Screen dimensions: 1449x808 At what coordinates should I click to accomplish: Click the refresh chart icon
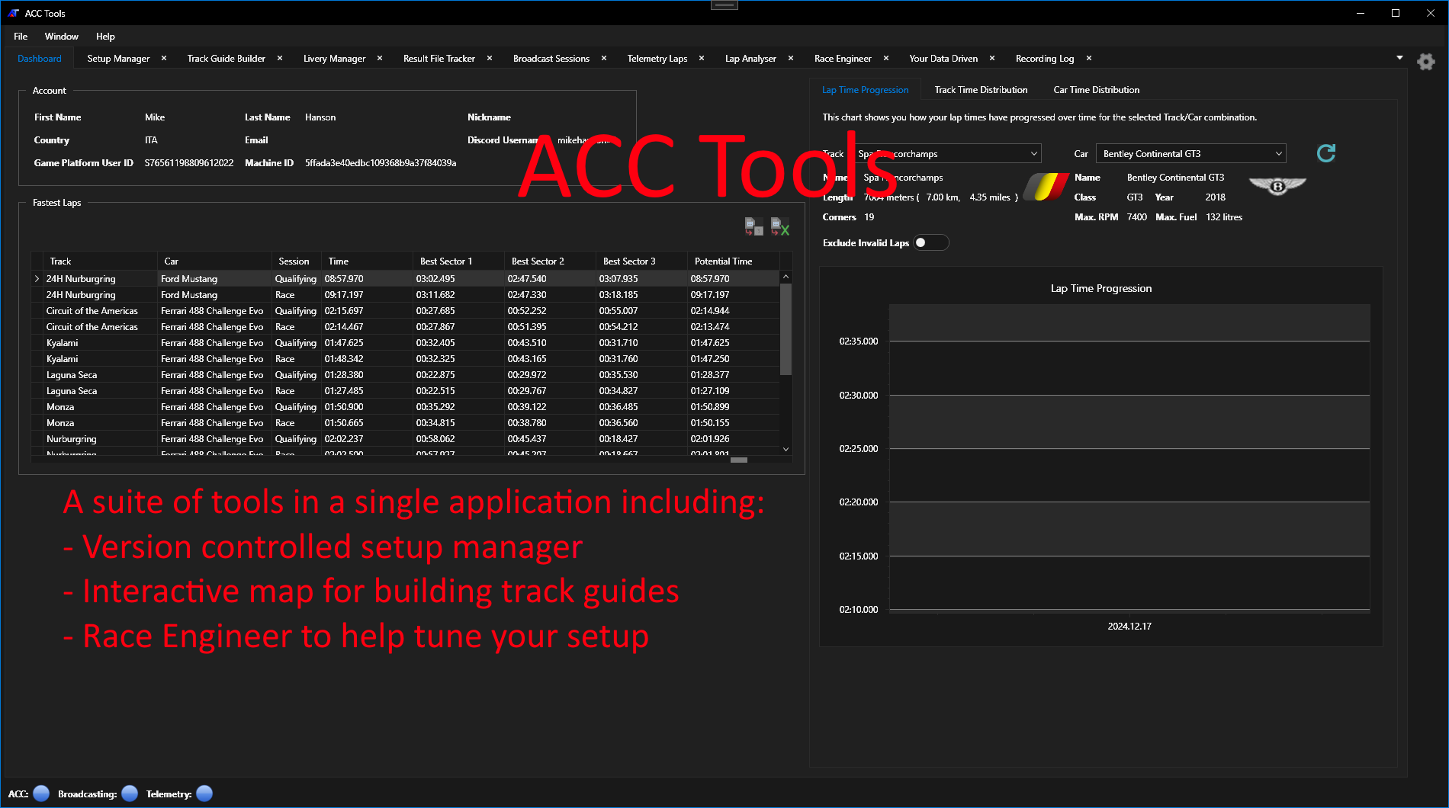(1326, 153)
